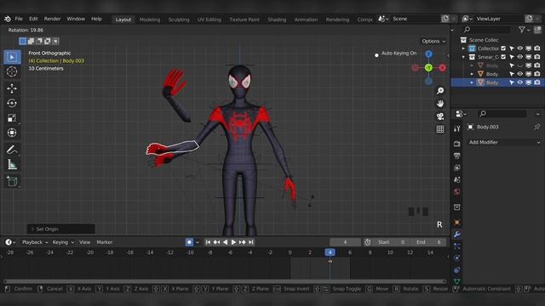Viewport: 545px width, 306px height.
Task: Play the animation in reverse
Action: [x=225, y=242]
